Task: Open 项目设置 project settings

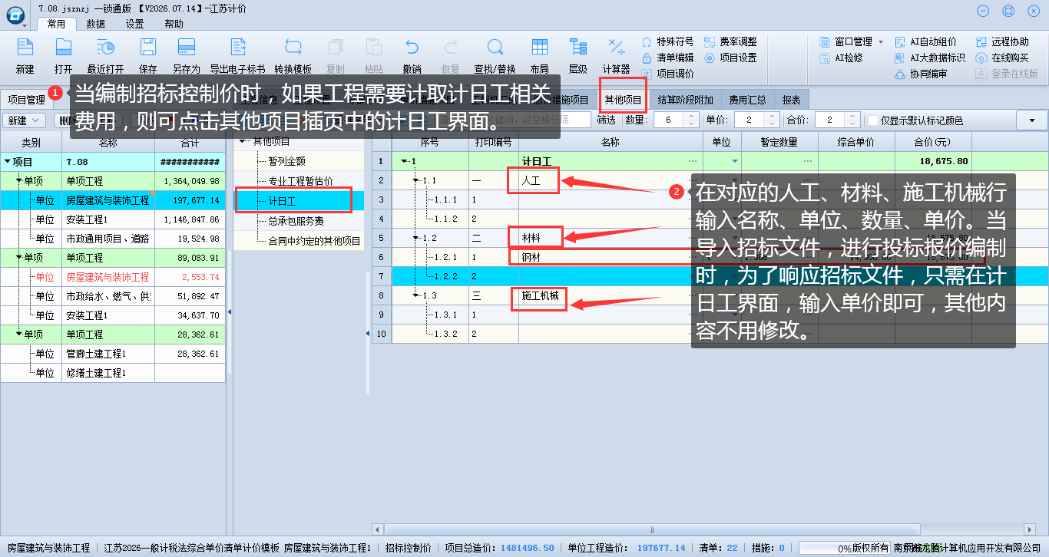Action: tap(730, 58)
